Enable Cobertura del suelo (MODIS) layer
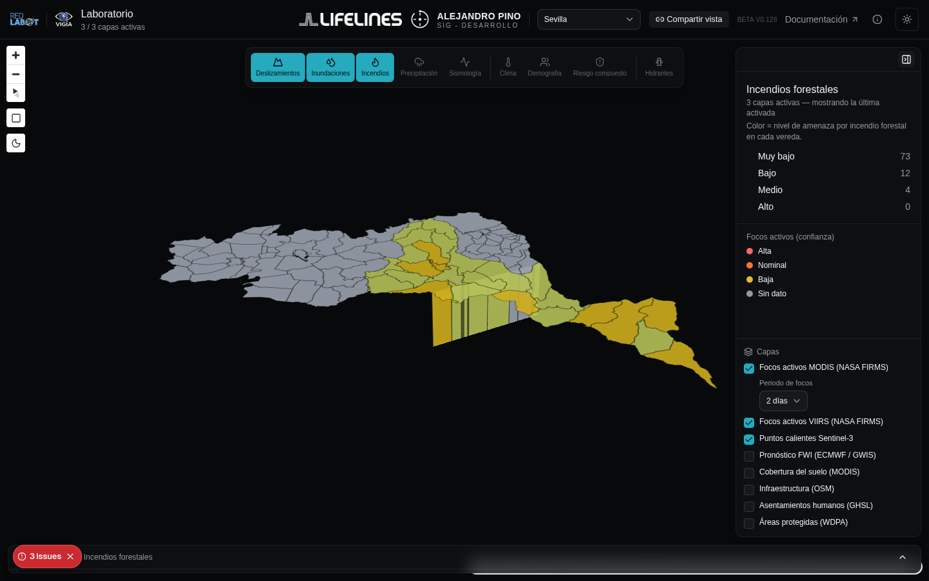This screenshot has height=581, width=929. tap(749, 473)
